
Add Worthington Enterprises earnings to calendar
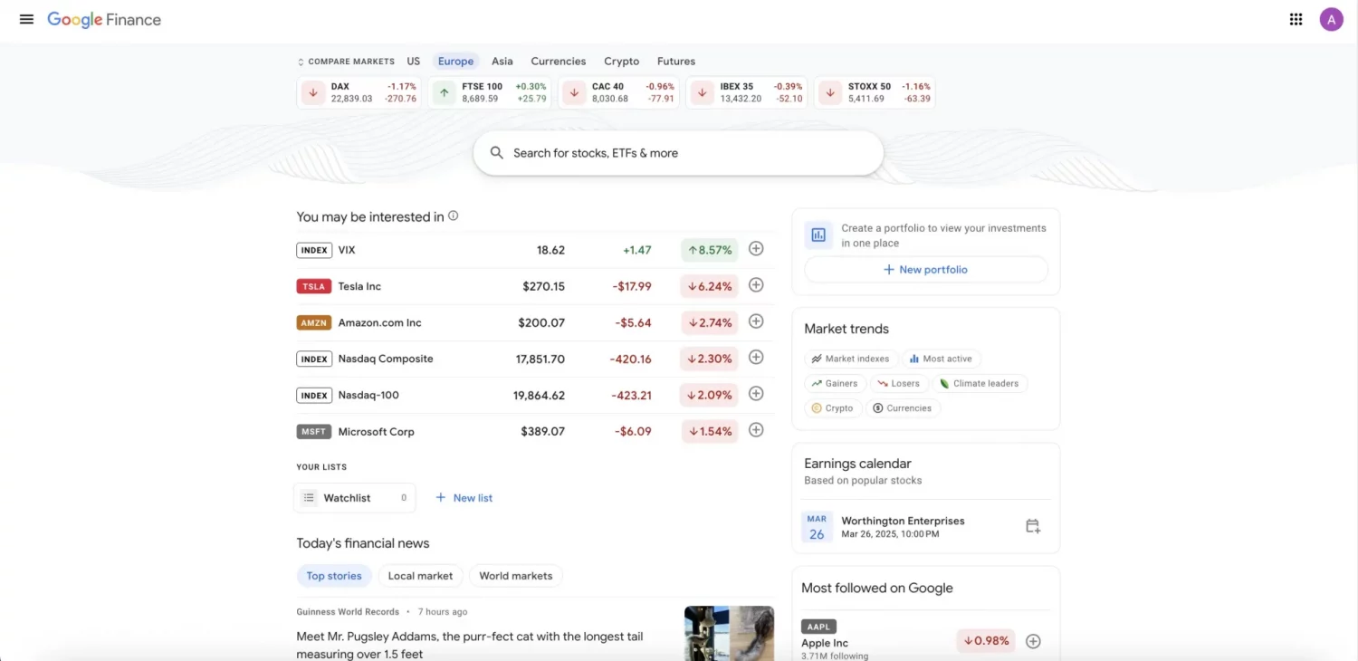[x=1033, y=526]
